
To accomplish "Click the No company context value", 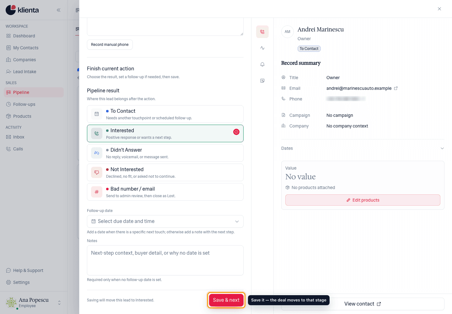I will (347, 126).
